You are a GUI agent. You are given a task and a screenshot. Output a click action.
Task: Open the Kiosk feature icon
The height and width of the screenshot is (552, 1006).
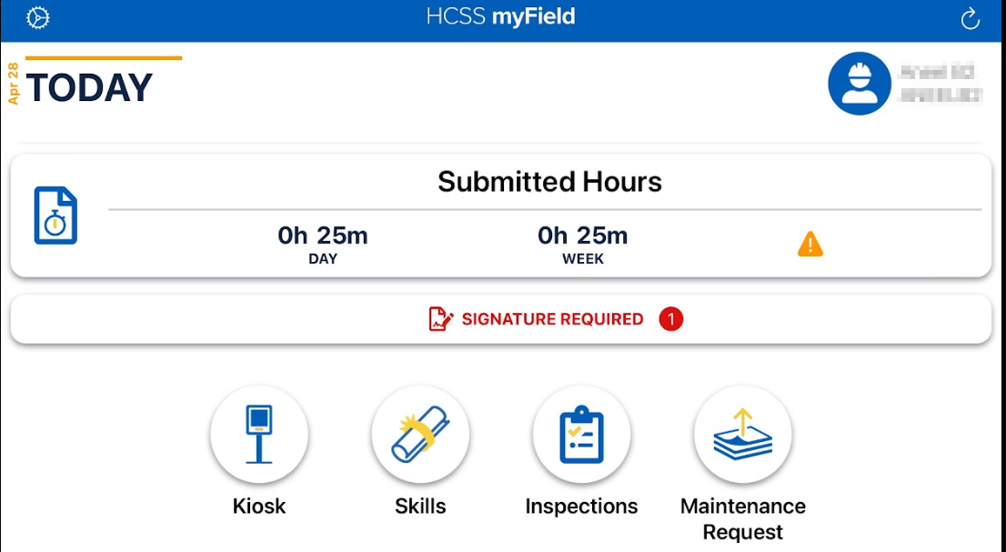(x=260, y=435)
